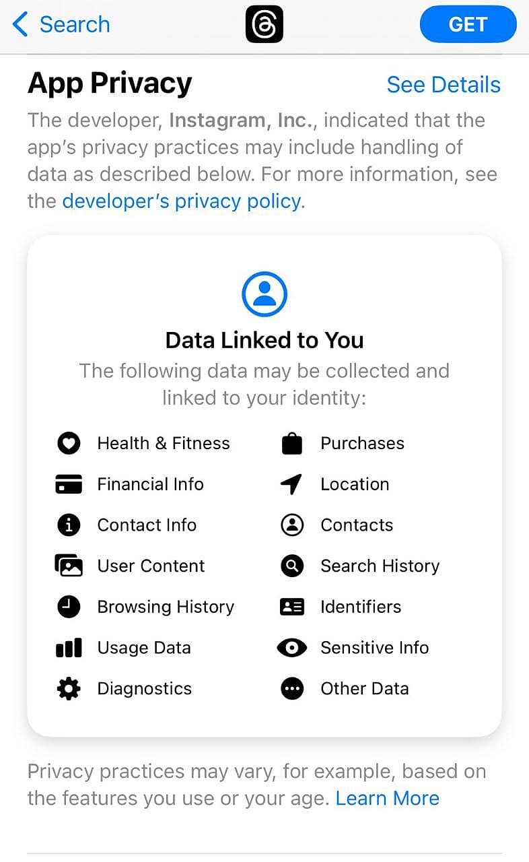
Task: Go back to Search
Action: tap(61, 25)
